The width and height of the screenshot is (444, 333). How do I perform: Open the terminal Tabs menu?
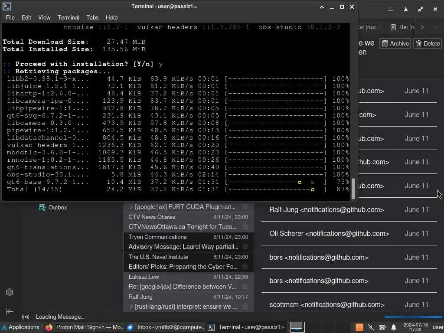[93, 17]
